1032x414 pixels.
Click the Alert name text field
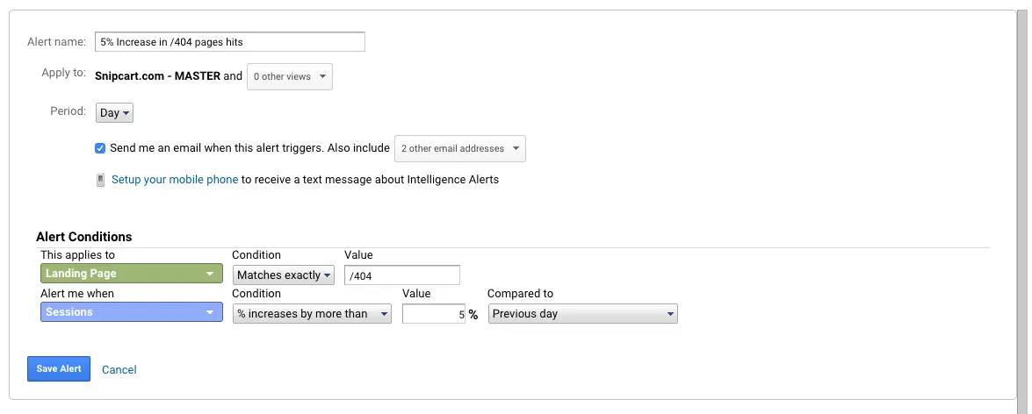[x=230, y=42]
